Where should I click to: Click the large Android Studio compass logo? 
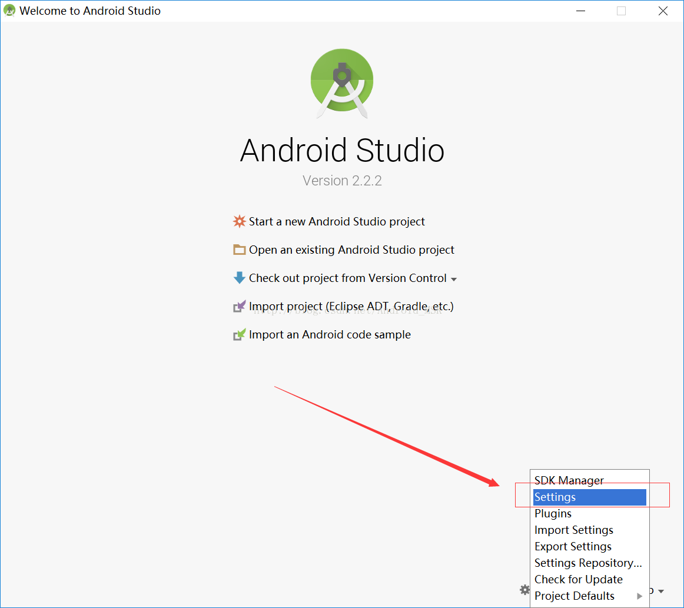(x=342, y=83)
